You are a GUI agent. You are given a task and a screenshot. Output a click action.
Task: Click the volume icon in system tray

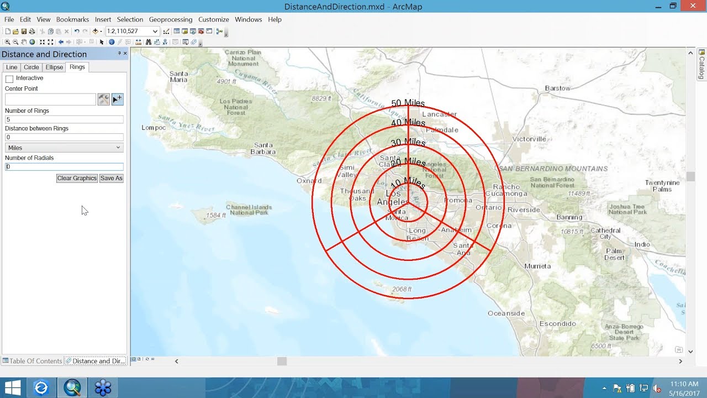[657, 389]
